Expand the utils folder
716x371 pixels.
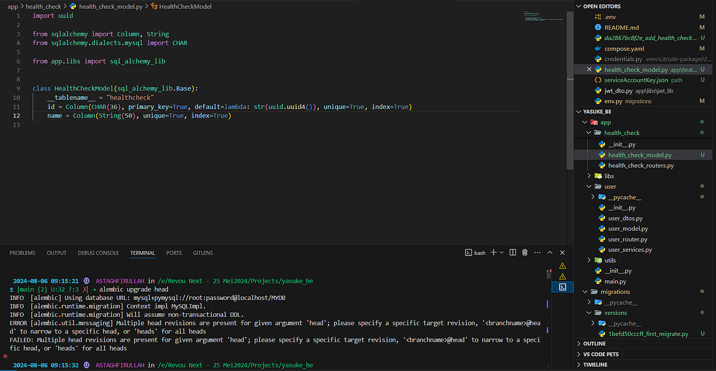click(x=588, y=259)
